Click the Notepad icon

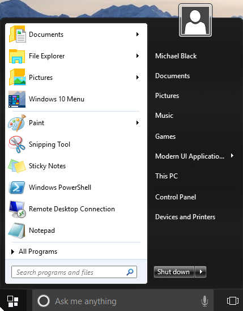[17, 231]
